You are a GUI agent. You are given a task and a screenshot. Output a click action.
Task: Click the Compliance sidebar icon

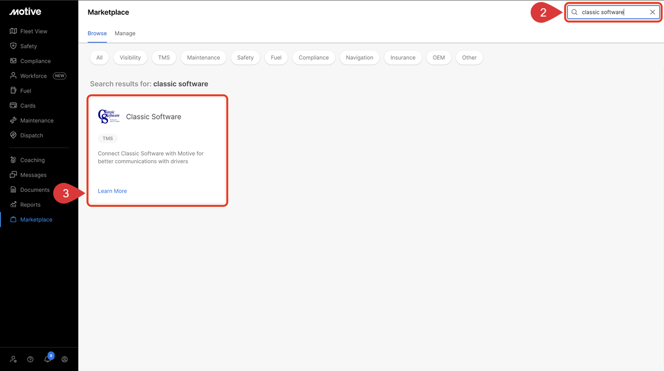13,61
